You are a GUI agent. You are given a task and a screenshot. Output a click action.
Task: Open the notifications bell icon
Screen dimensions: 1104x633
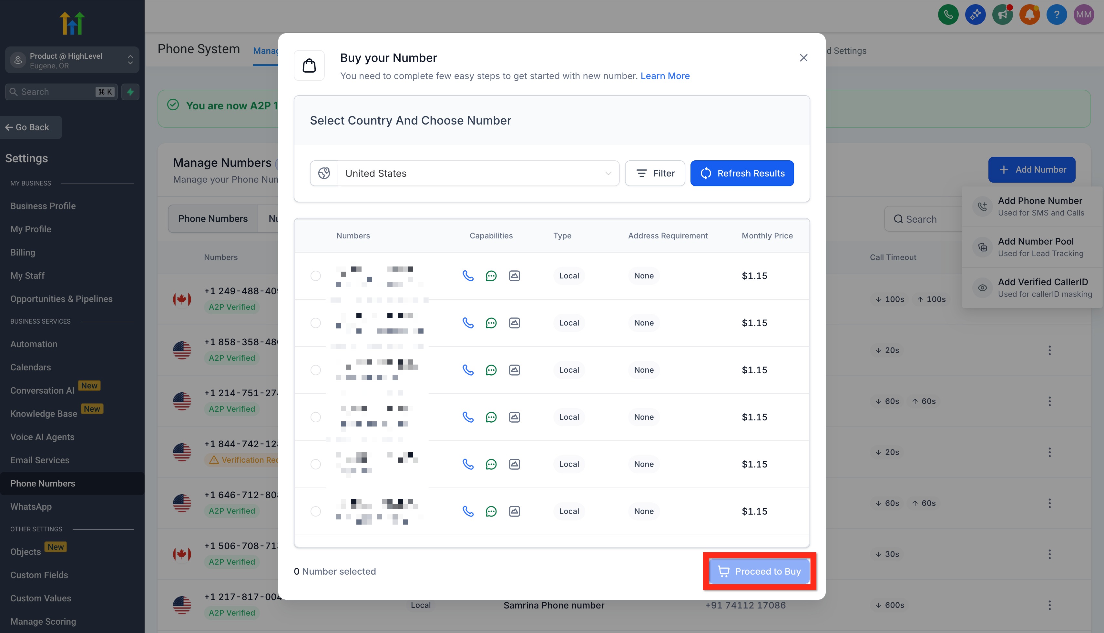tap(1029, 15)
